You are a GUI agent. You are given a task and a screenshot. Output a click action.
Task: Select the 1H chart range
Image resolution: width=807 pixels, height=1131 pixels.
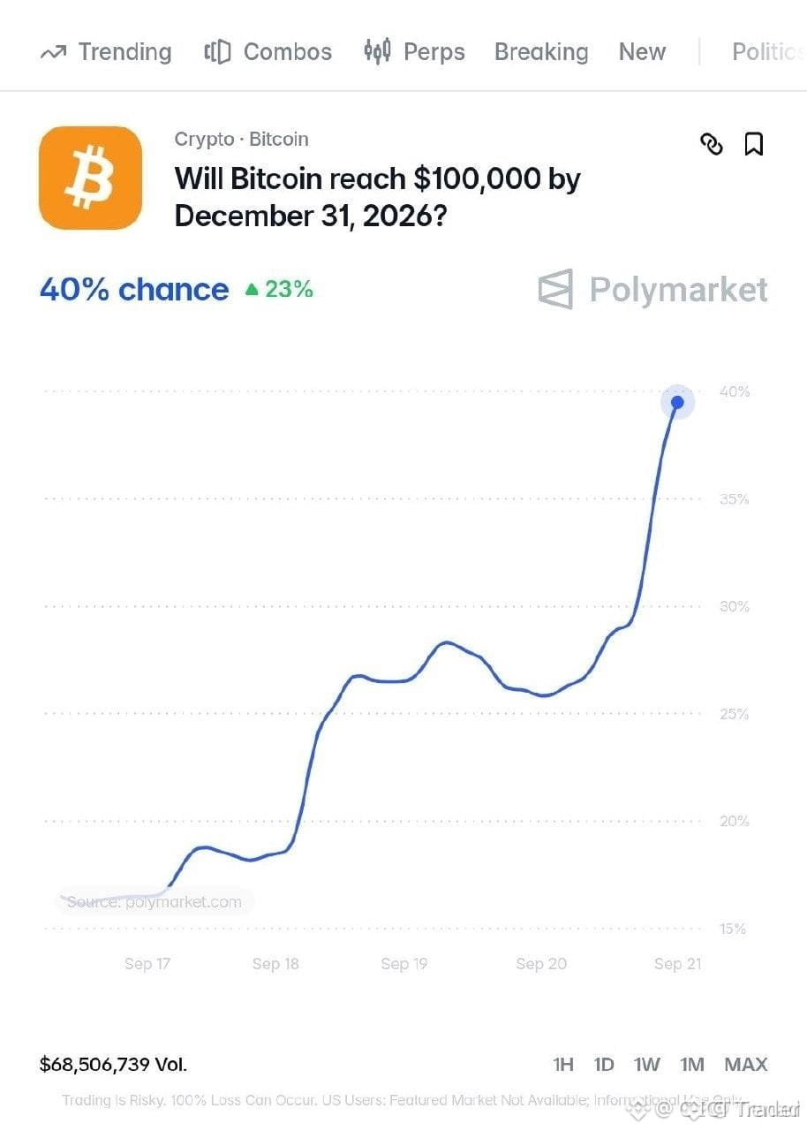tap(563, 1064)
